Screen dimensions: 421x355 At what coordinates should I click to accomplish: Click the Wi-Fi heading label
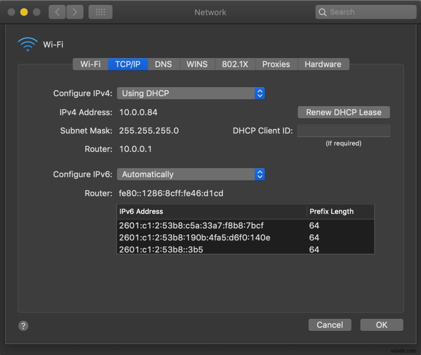(53, 44)
